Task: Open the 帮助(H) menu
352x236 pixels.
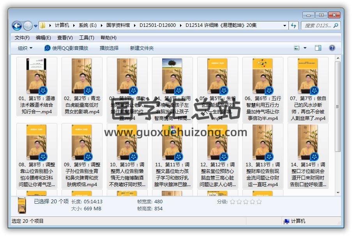Action: click(108, 38)
